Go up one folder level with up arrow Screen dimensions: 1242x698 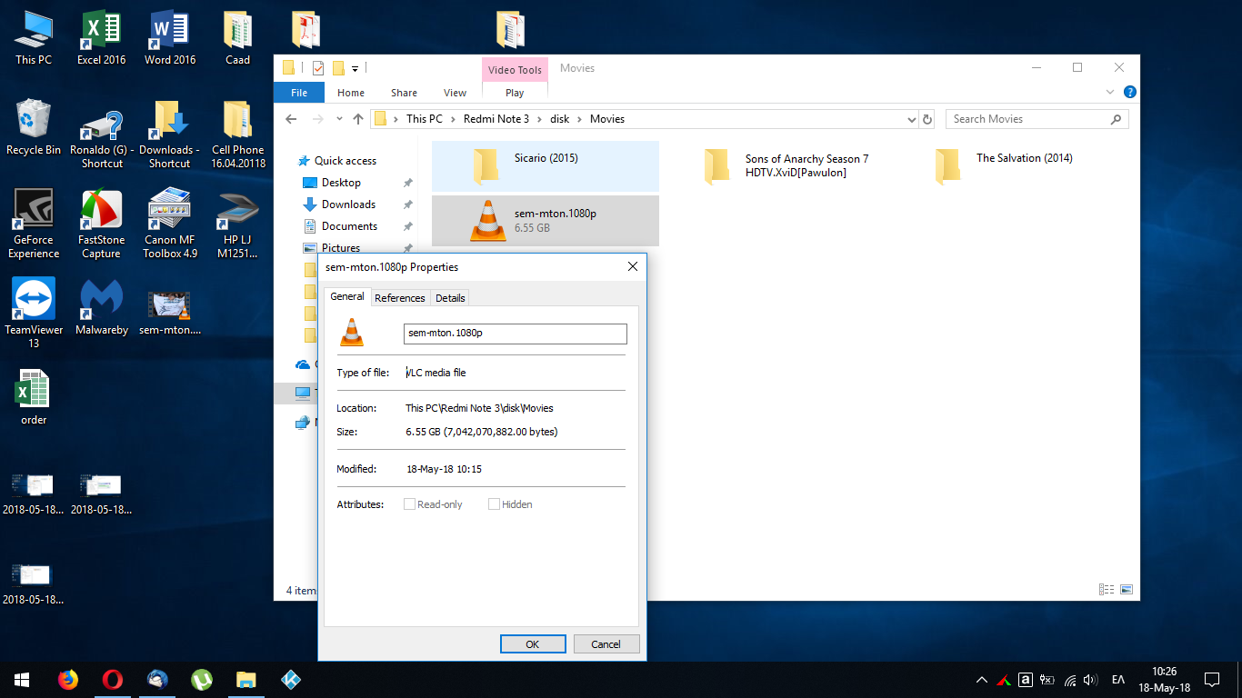(x=358, y=119)
